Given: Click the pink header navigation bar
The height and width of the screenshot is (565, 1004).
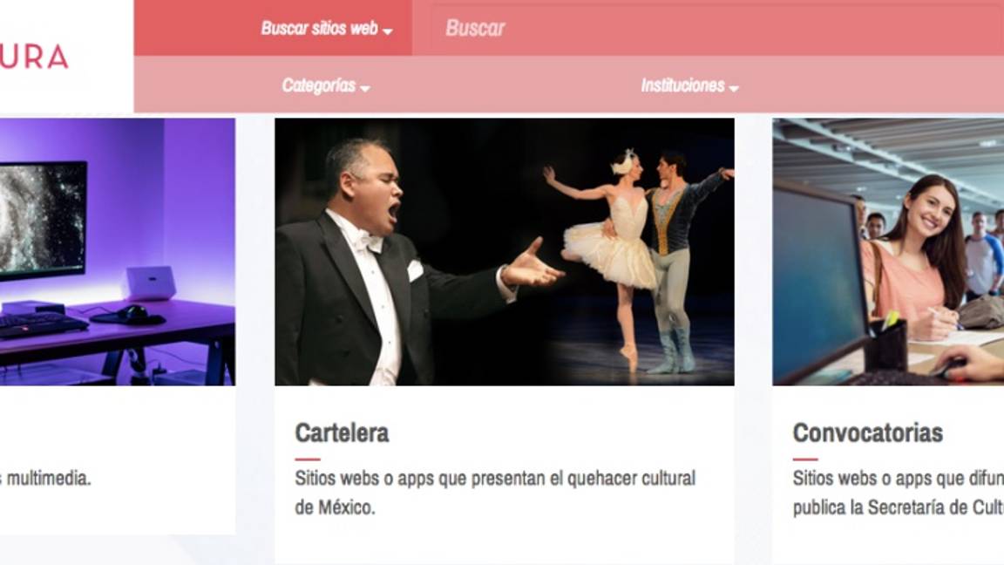Looking at the screenshot, I should coord(523,86).
